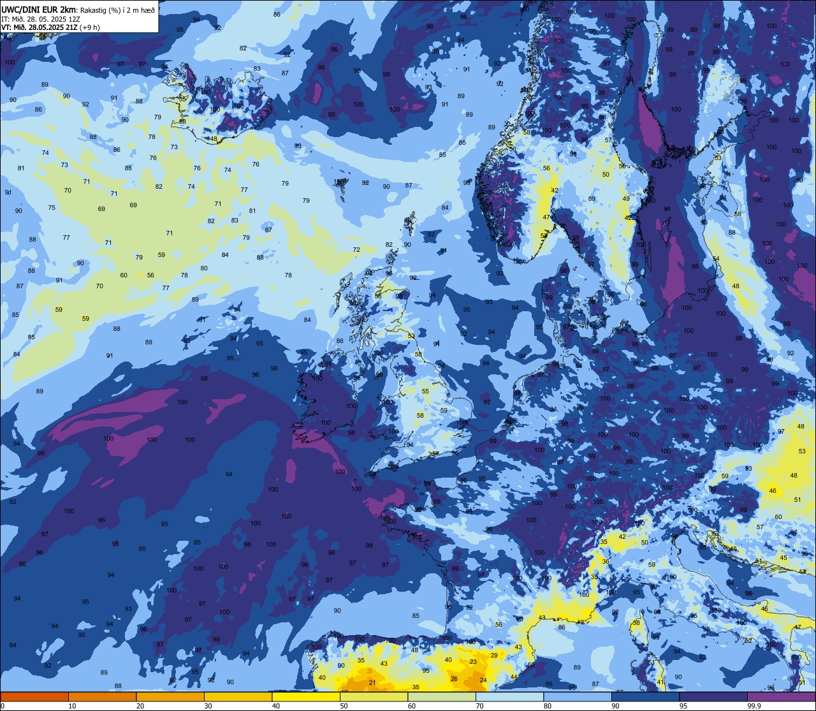Click the purple legend swatch above 99.9

point(781,696)
